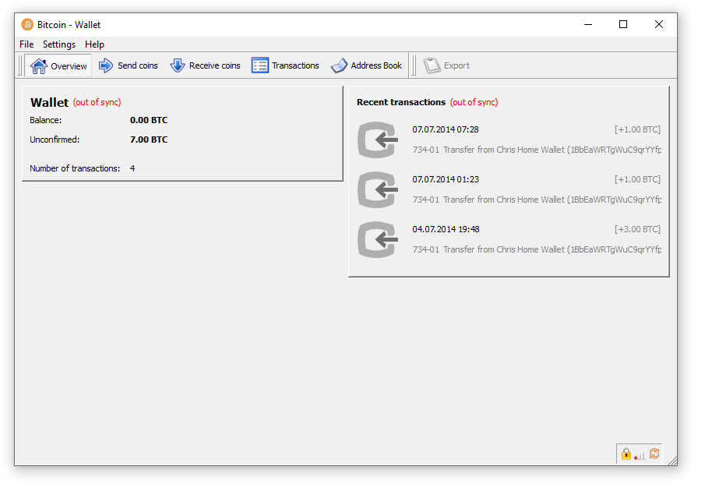Select the Overview label
The width and height of the screenshot is (705, 484).
tap(69, 66)
